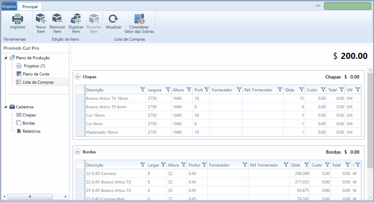
Task: Filter Bordas table by Altura
Action: [x=183, y=164]
